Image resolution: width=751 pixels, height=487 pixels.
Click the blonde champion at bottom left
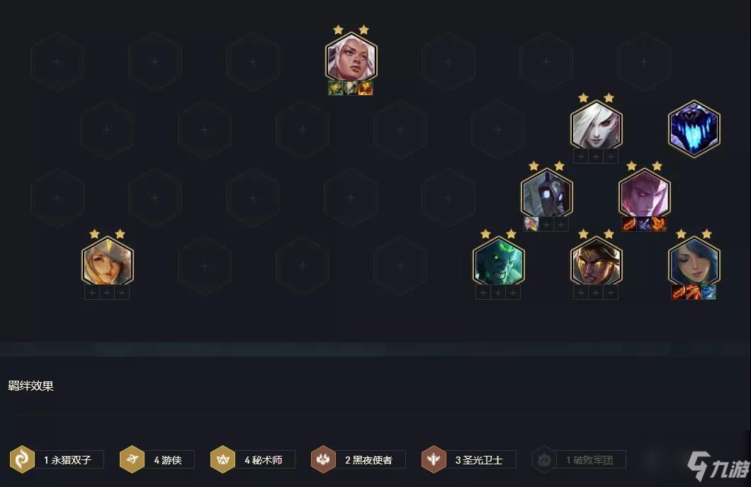107,262
